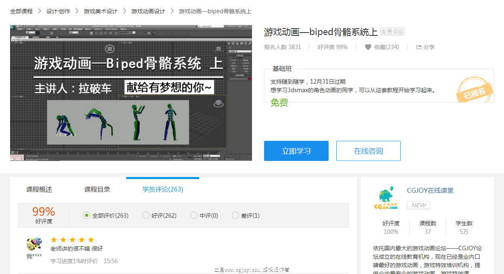Viewport: 504px width, 274px height.
Task: Open 游戏美术设计 breadcrumb link
Action: pos(100,11)
